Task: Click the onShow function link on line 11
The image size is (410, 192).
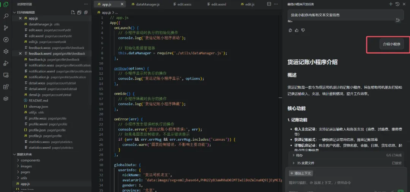Action: click(120, 68)
